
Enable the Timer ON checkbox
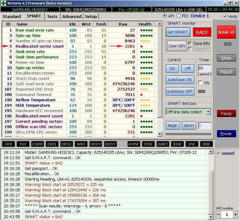tap(201, 83)
